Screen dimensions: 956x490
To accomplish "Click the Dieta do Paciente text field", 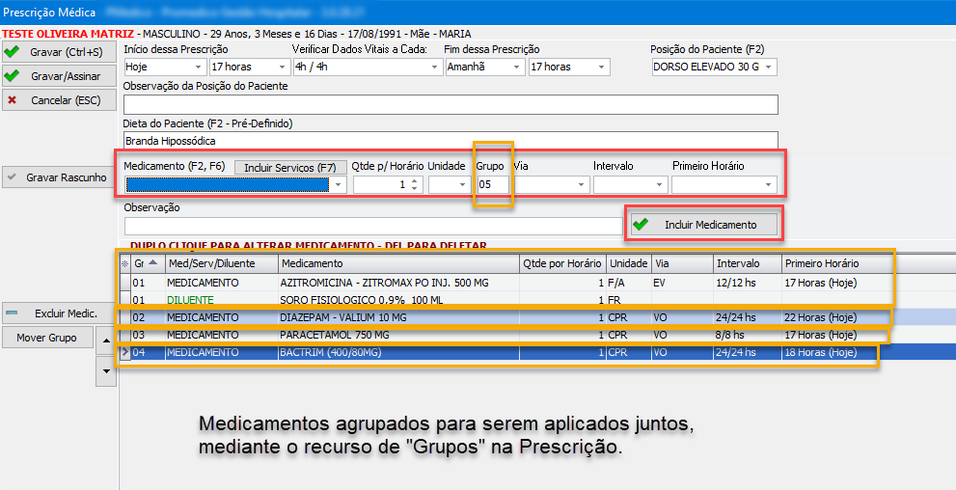I will pos(450,141).
